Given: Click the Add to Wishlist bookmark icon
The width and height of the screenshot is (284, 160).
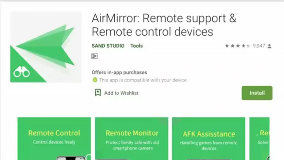Looking at the screenshot, I should 98,93.
